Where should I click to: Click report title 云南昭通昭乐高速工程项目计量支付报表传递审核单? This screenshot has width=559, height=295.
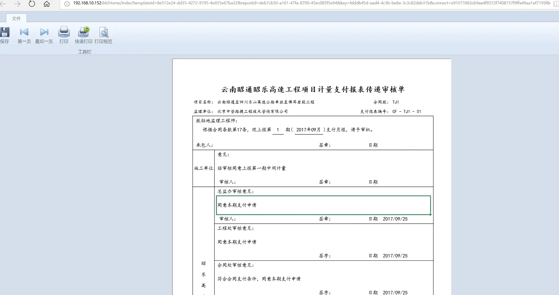click(313, 90)
